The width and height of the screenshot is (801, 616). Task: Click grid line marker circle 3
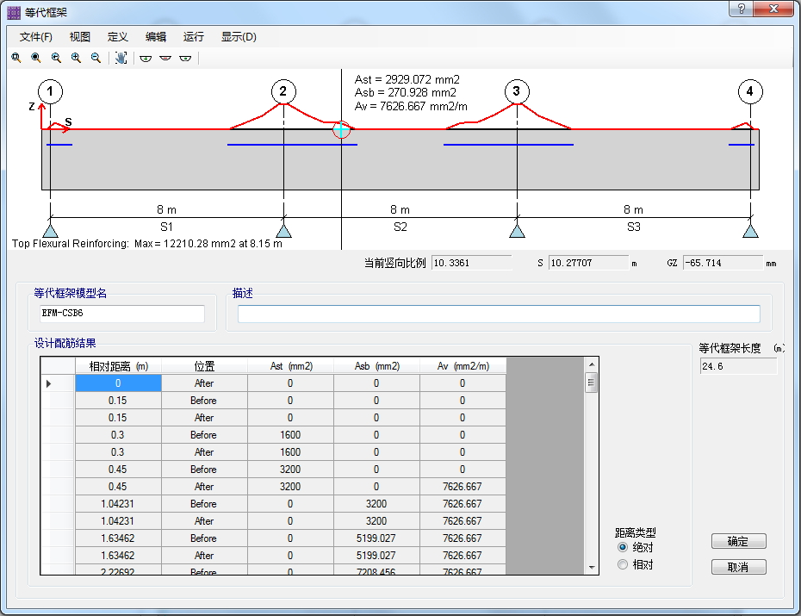[x=517, y=91]
